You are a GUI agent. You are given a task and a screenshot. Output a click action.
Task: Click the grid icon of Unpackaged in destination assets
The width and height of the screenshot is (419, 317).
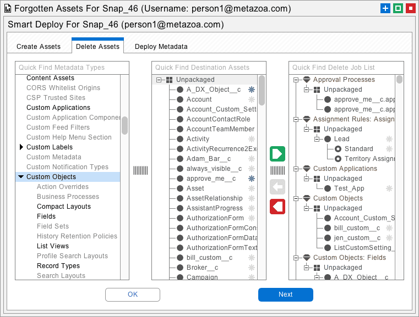[169, 80]
